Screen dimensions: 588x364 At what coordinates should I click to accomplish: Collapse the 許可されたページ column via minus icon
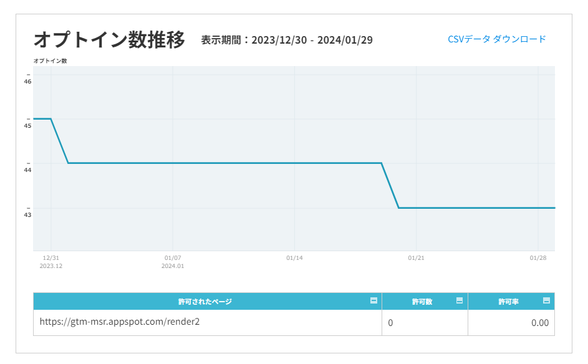tap(374, 300)
